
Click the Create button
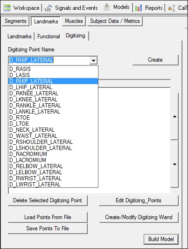155,60
